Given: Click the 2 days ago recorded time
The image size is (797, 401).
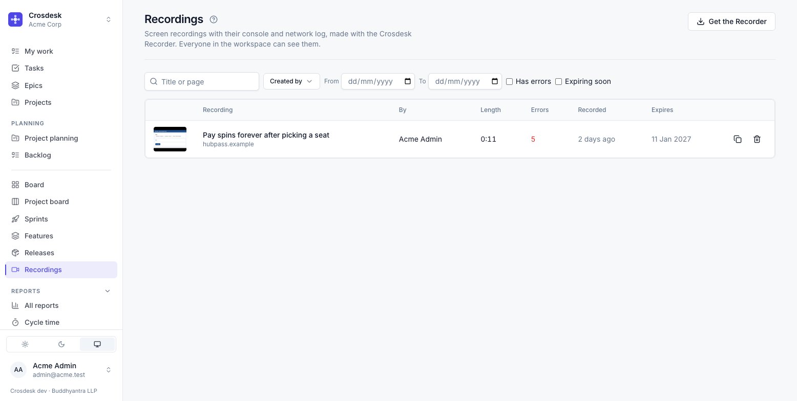Looking at the screenshot, I should [x=596, y=139].
